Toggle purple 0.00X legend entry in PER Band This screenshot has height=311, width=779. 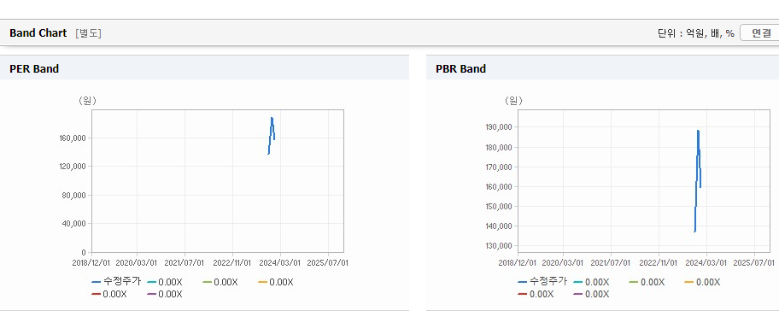click(165, 294)
